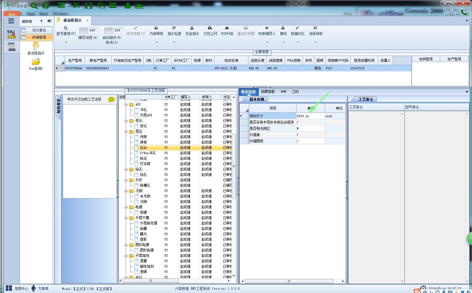
Task: Open dropdown arrow under 选择母板
Action: point(316,42)
